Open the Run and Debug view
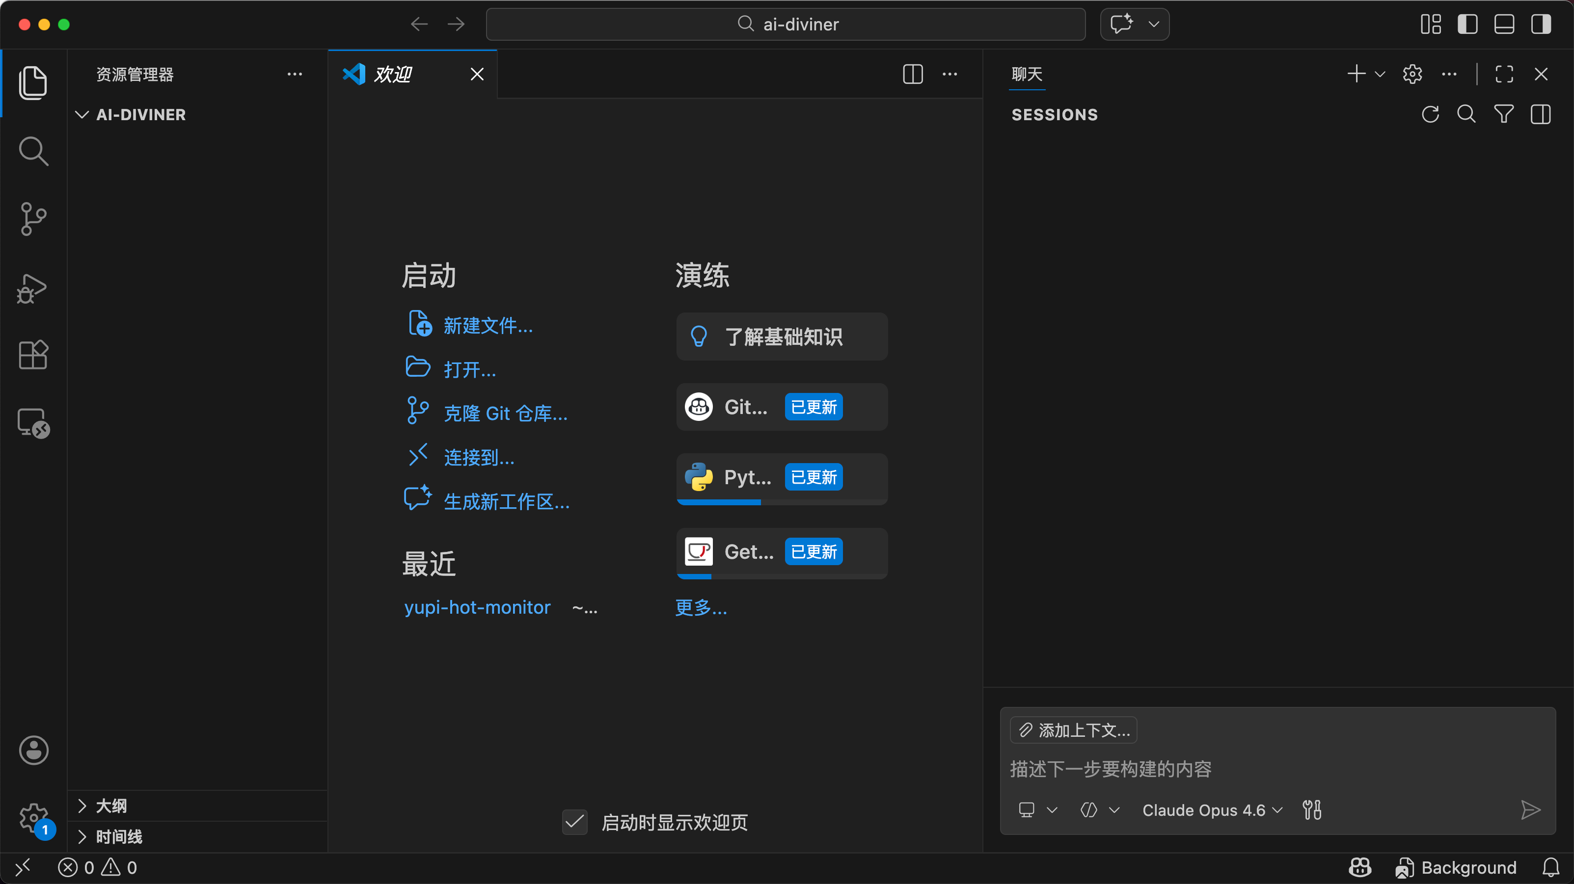The image size is (1574, 884). (x=33, y=288)
